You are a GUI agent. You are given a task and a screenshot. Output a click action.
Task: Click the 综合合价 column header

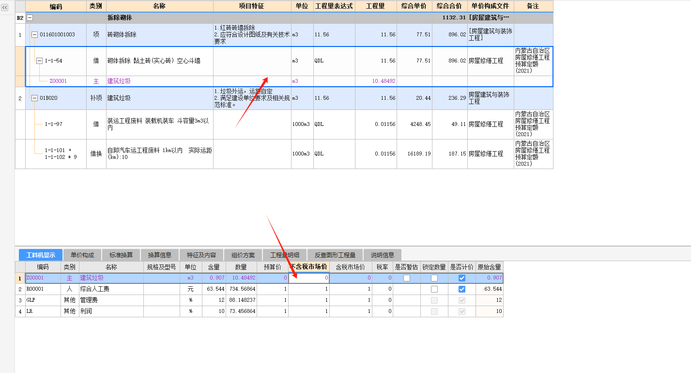tap(450, 6)
